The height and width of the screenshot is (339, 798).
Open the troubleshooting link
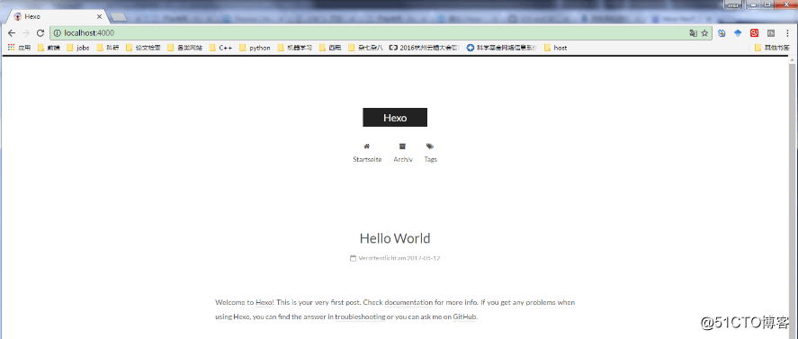(360, 317)
